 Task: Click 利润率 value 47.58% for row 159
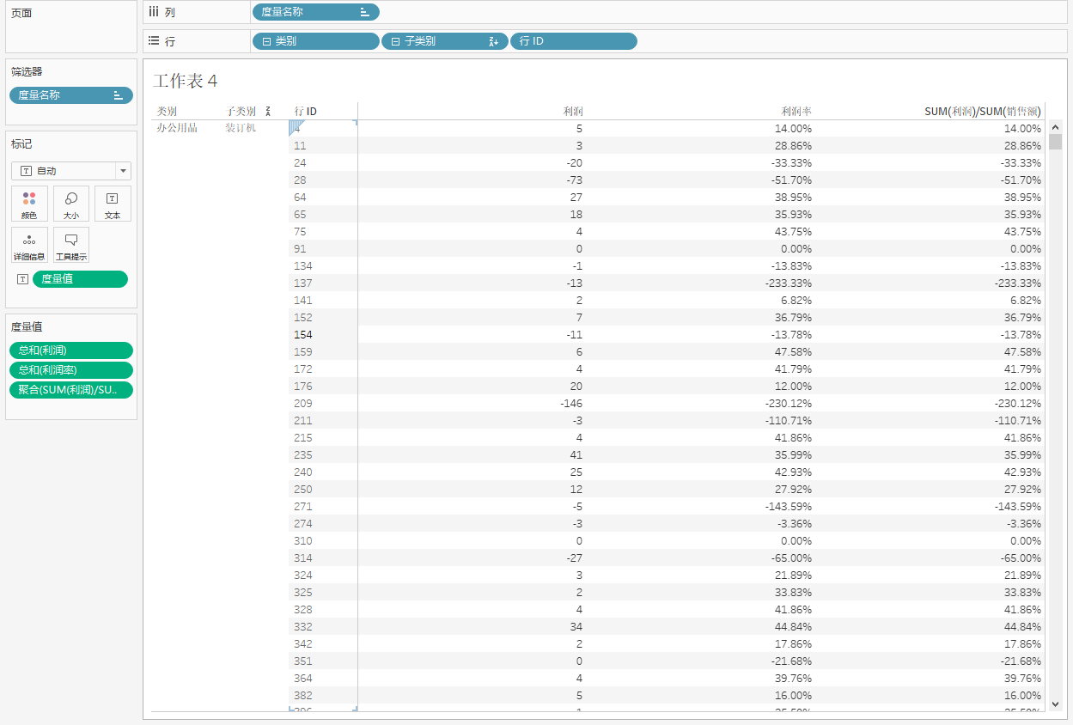tap(794, 352)
